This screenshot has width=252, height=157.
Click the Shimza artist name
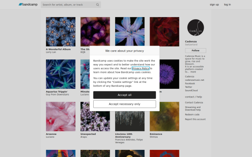point(154,137)
